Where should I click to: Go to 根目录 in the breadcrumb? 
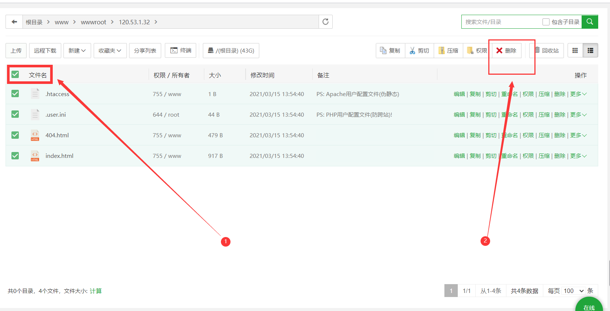point(34,22)
